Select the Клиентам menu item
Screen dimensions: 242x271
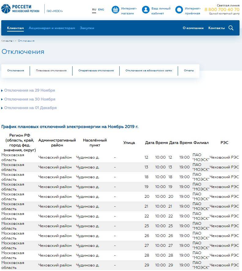pyautogui.click(x=15, y=28)
